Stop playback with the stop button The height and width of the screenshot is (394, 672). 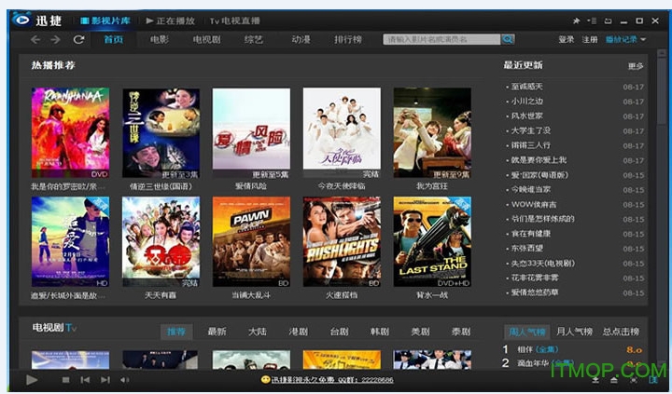tap(65, 379)
